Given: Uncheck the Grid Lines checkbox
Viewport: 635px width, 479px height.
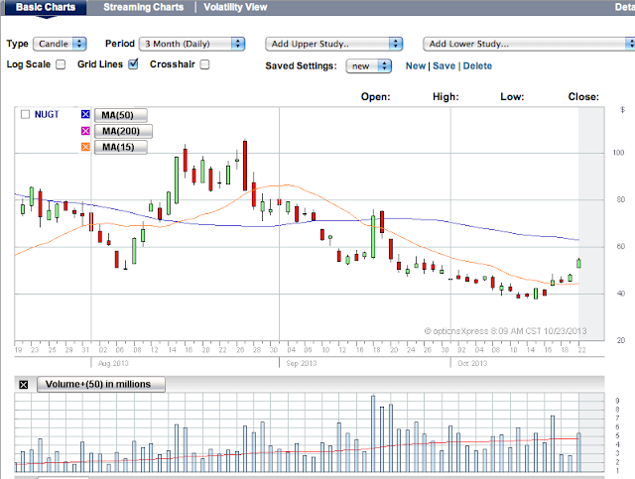Looking at the screenshot, I should pos(133,64).
